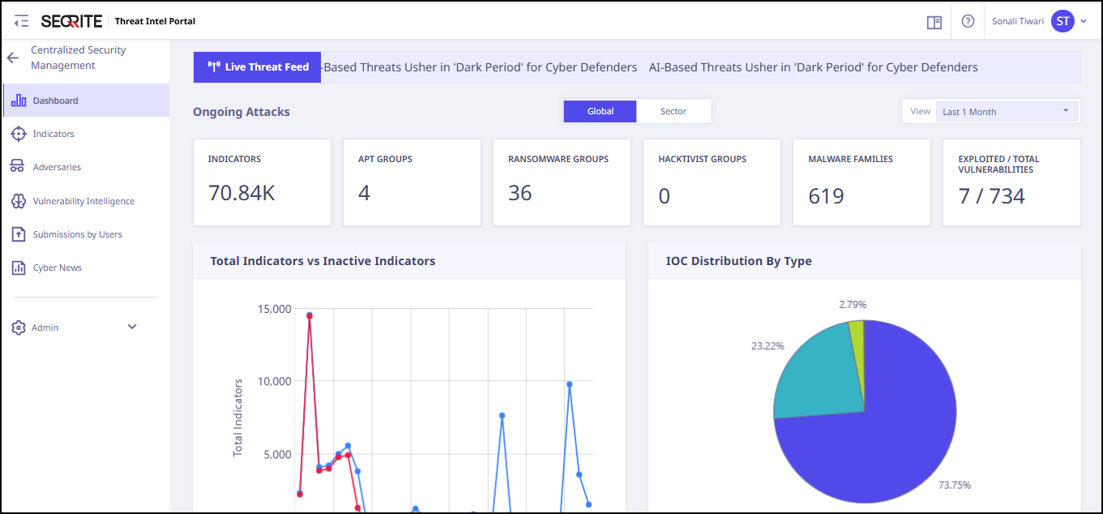Collapse the sidebar using the top-left menu icon
The image size is (1103, 514).
[22, 22]
